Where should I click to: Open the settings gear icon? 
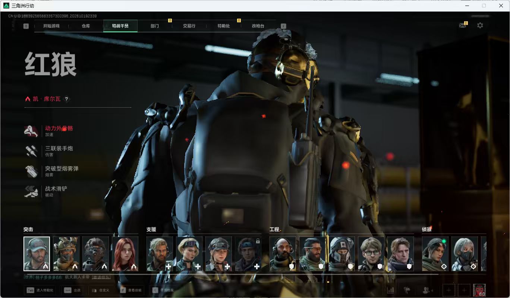tap(480, 25)
